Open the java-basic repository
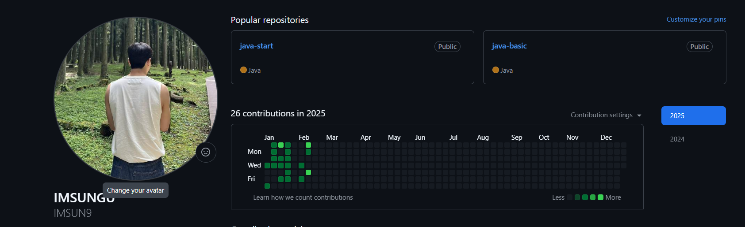 [x=509, y=46]
